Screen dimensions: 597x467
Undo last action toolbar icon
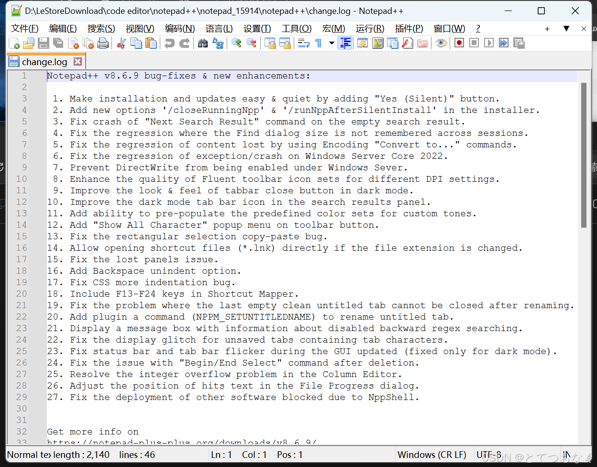[x=169, y=44]
